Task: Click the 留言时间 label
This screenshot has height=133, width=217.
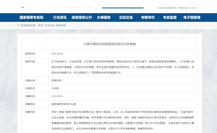Action: [30, 54]
